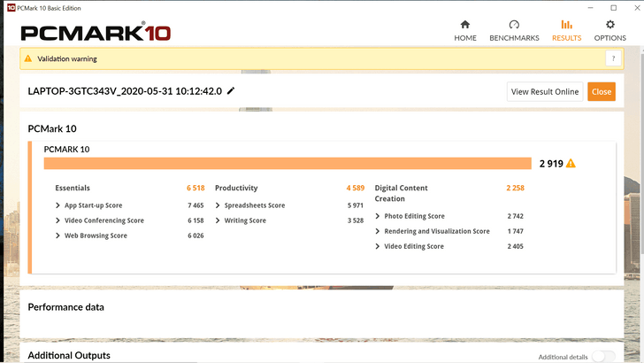Click the PCMARK 10 logo

pos(96,32)
